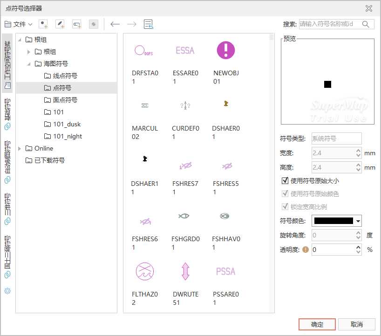Switch to the 基础符号 side tab
This screenshot has height=336, width=381.
[7, 114]
